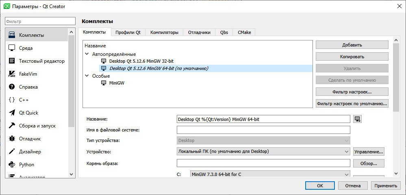406x195 pixels.
Task: Select Текстовый редактор in category list
Action: point(37,61)
